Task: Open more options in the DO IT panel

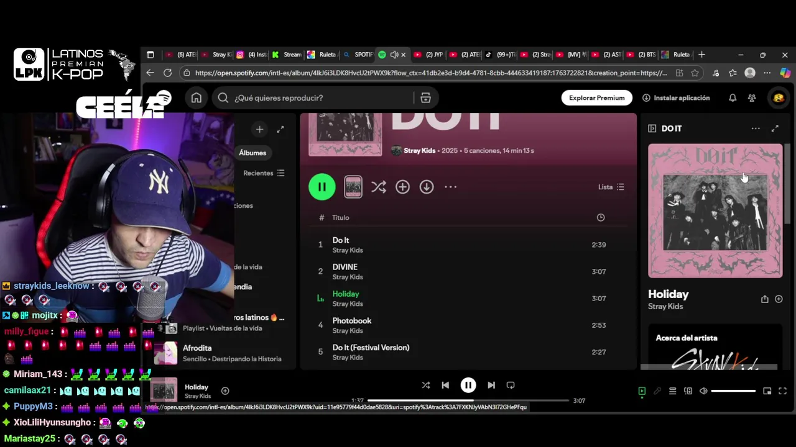Action: coord(756,129)
